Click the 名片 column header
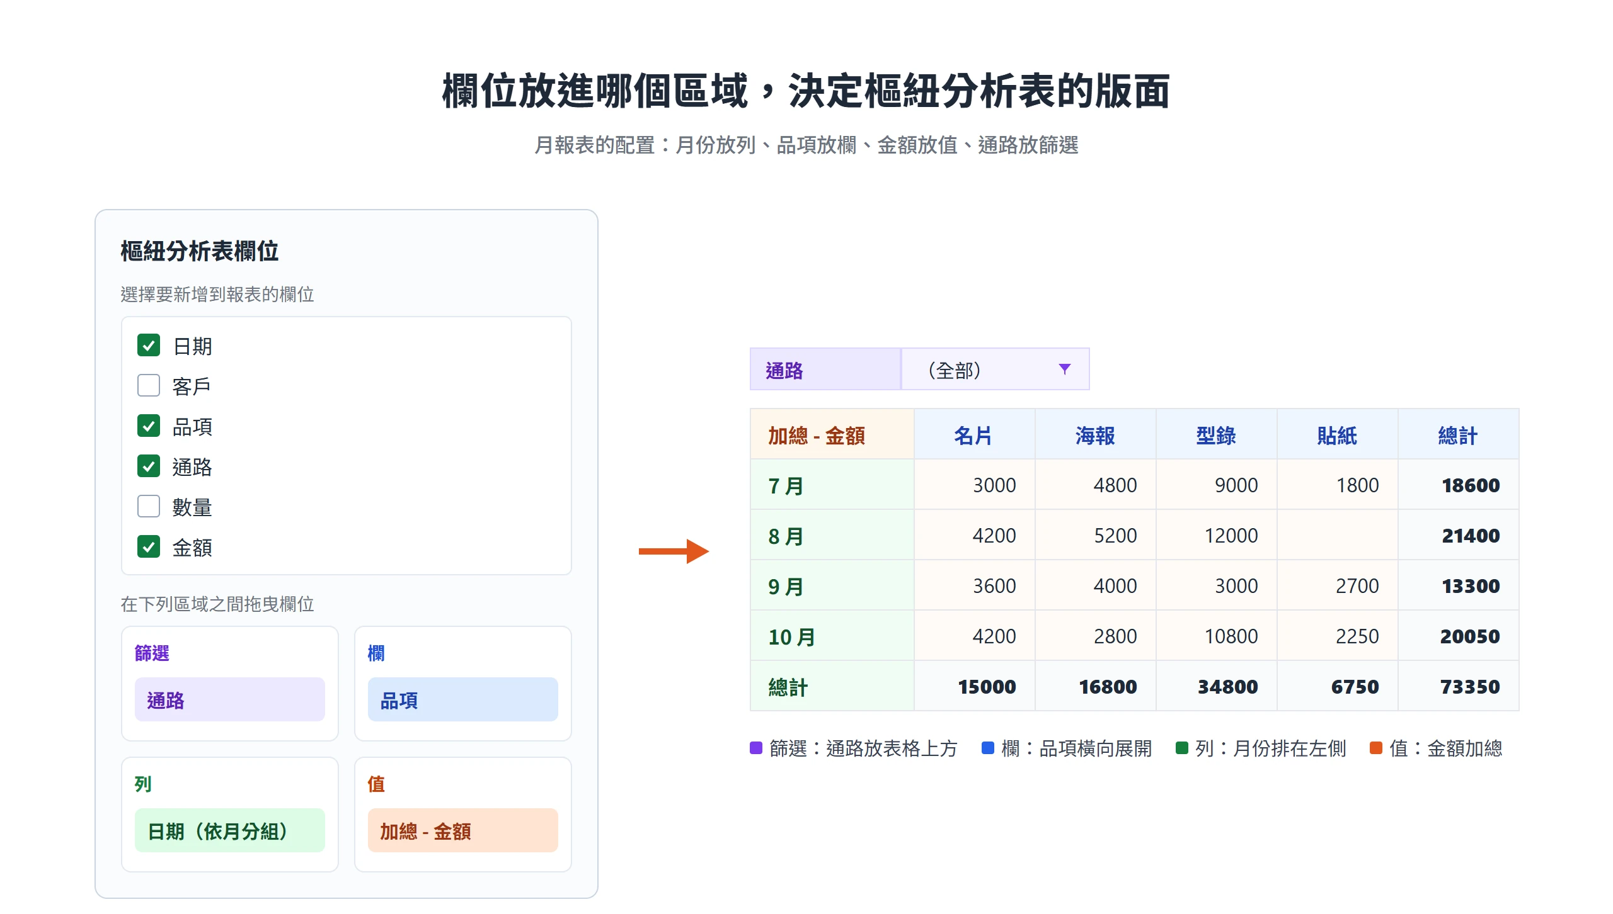This screenshot has width=1613, height=914. pyautogui.click(x=974, y=434)
